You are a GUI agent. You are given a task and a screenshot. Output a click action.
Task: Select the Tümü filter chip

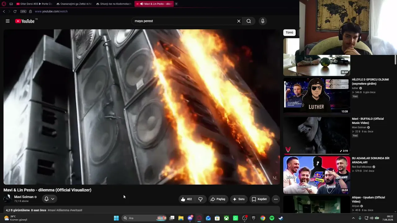coord(289,33)
